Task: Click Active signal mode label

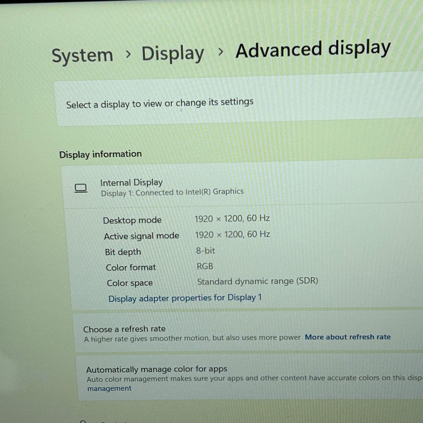Action: point(142,236)
